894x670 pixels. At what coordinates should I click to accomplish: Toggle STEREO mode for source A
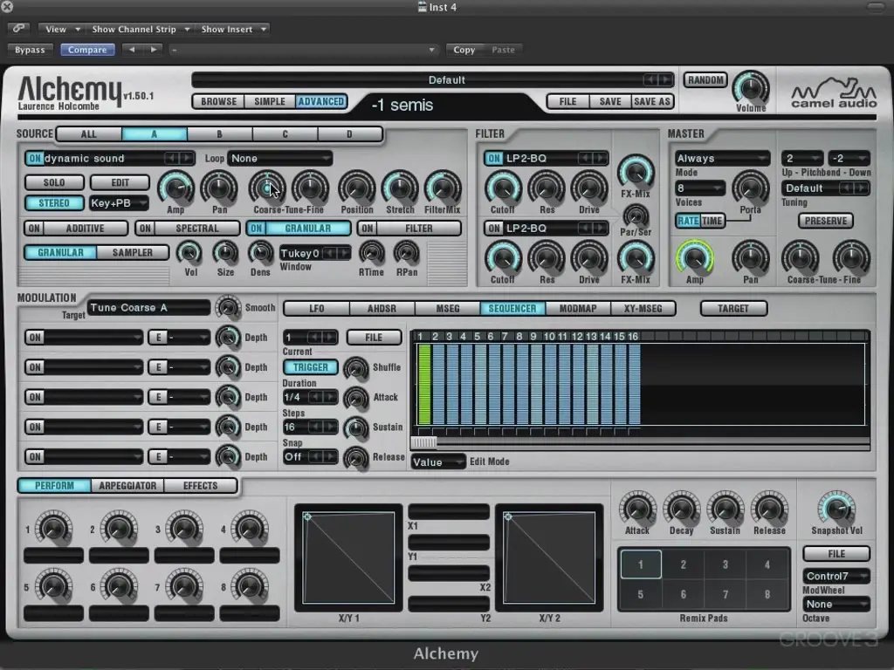(54, 202)
